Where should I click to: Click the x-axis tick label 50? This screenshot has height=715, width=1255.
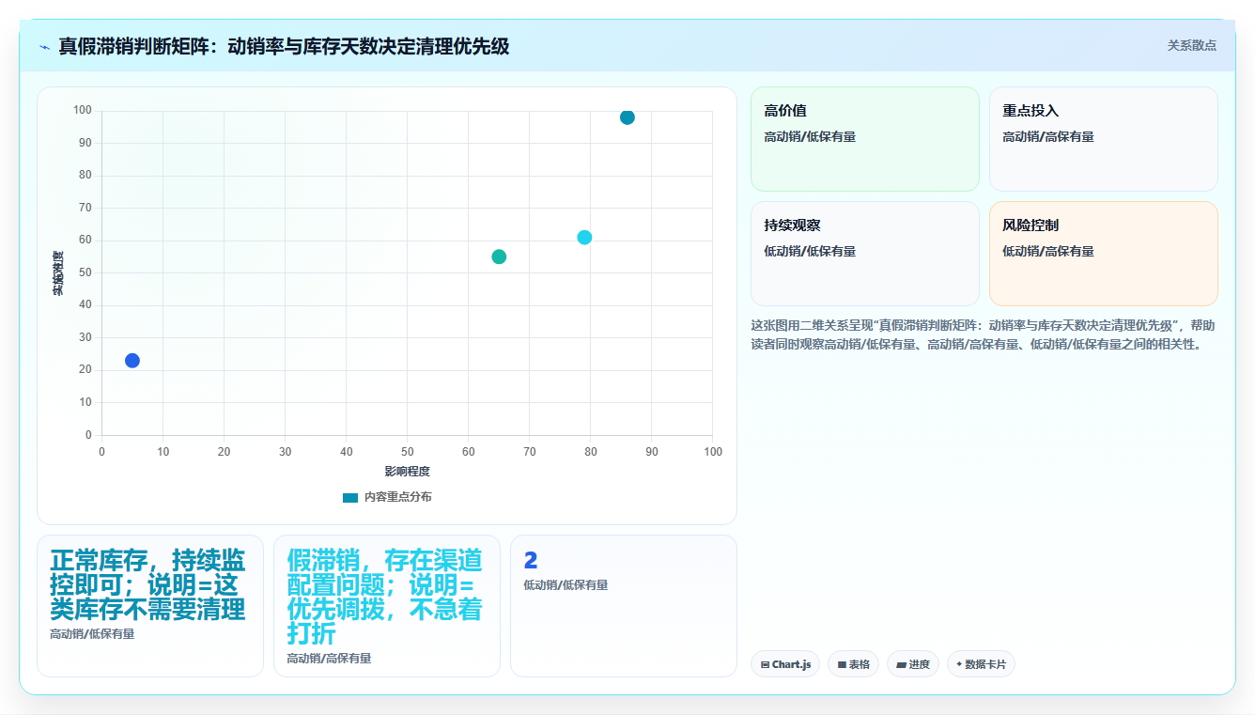(x=407, y=452)
